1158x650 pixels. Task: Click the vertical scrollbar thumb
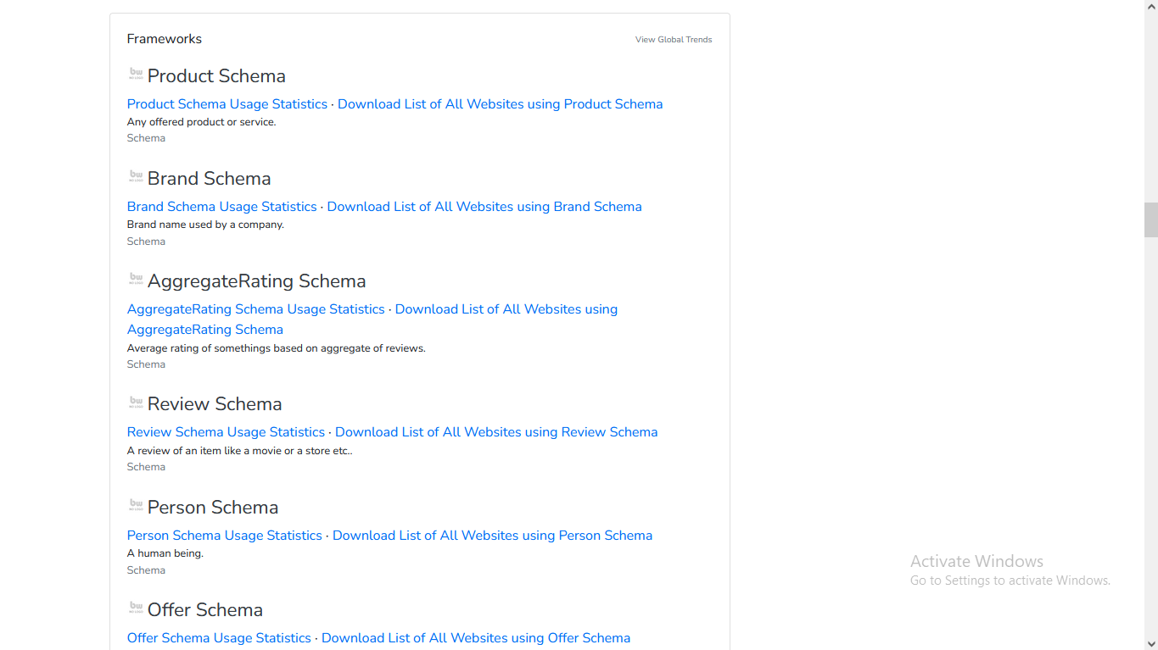pos(1151,220)
